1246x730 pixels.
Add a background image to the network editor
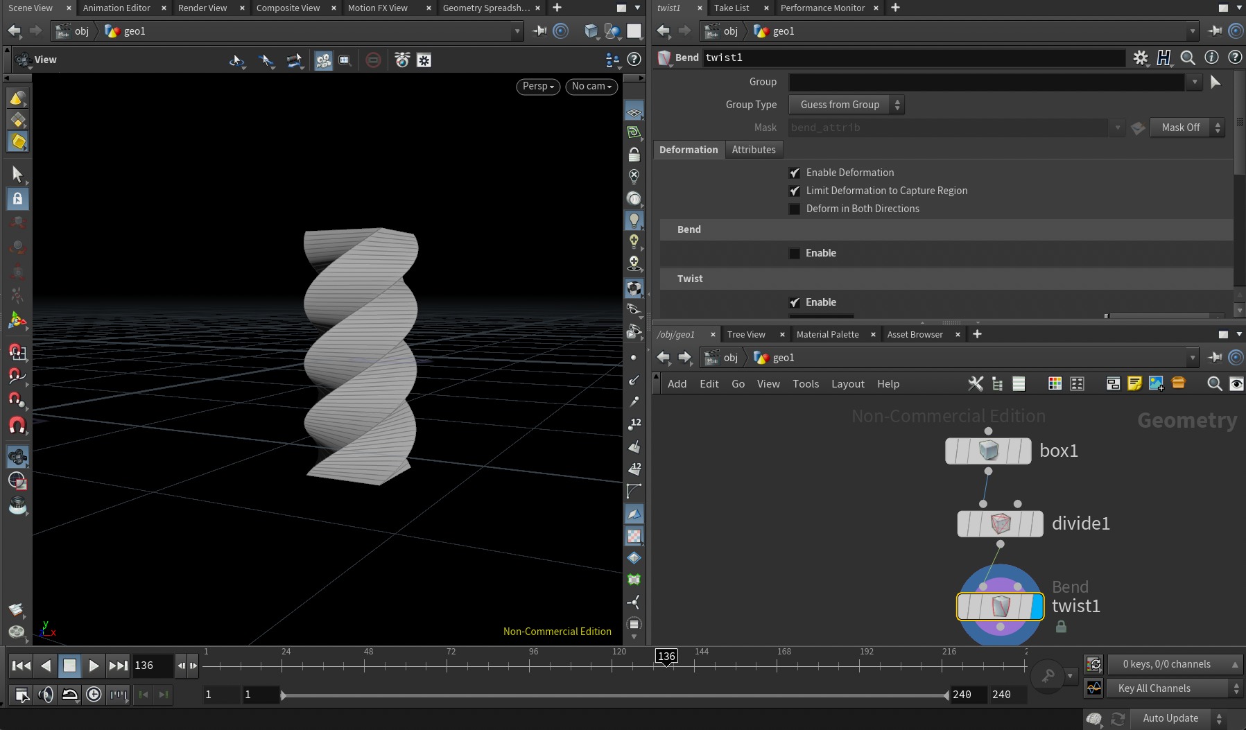coord(1157,383)
